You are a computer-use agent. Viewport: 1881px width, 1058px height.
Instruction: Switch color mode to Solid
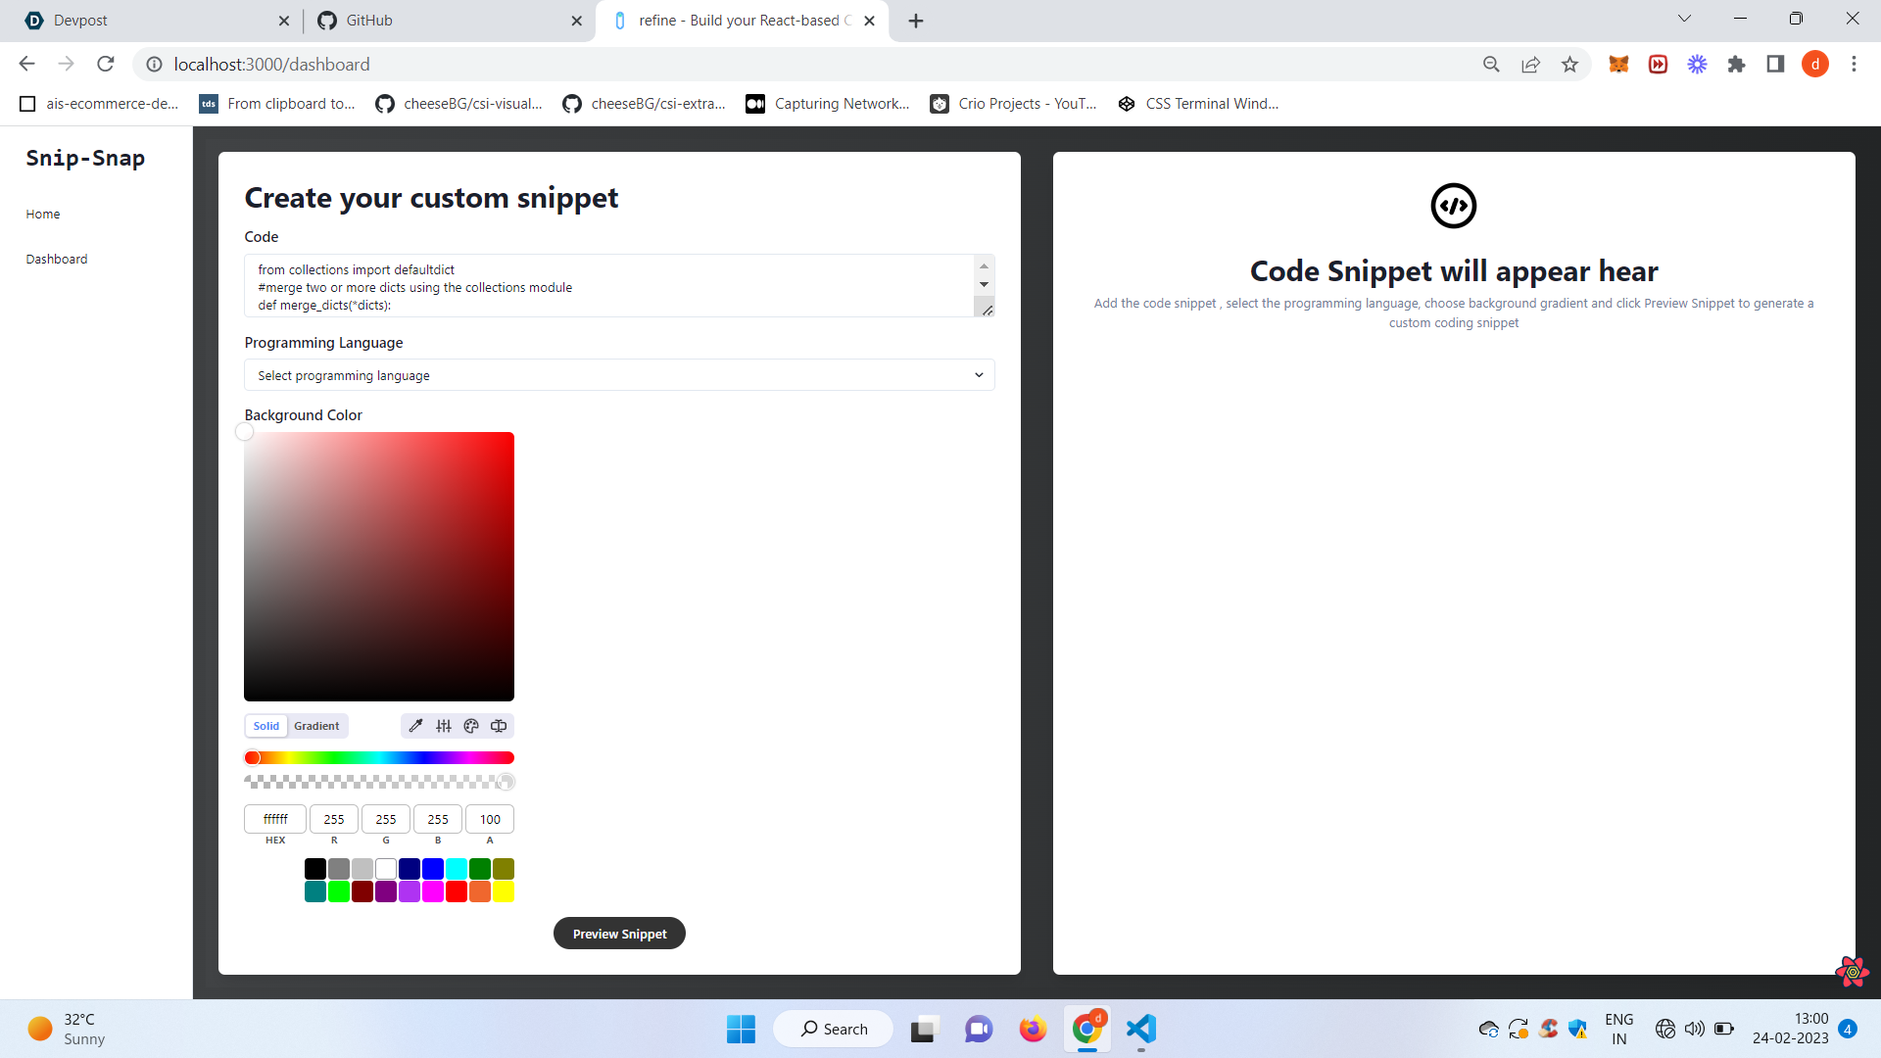[x=266, y=726]
